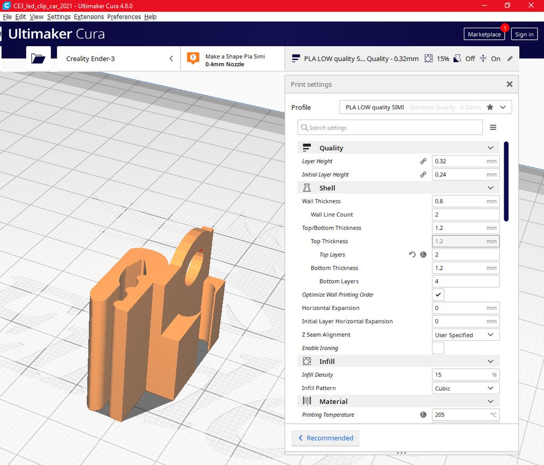
Task: Change the Infill Pattern from Cubic
Action: pos(465,388)
